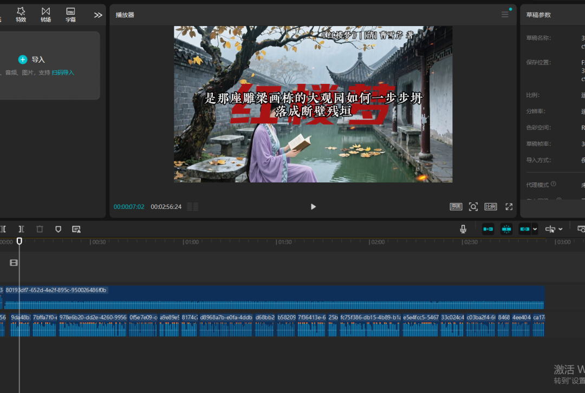Select audio clip 0f5e7e09
Screen dimensions: 585x393
click(143, 325)
